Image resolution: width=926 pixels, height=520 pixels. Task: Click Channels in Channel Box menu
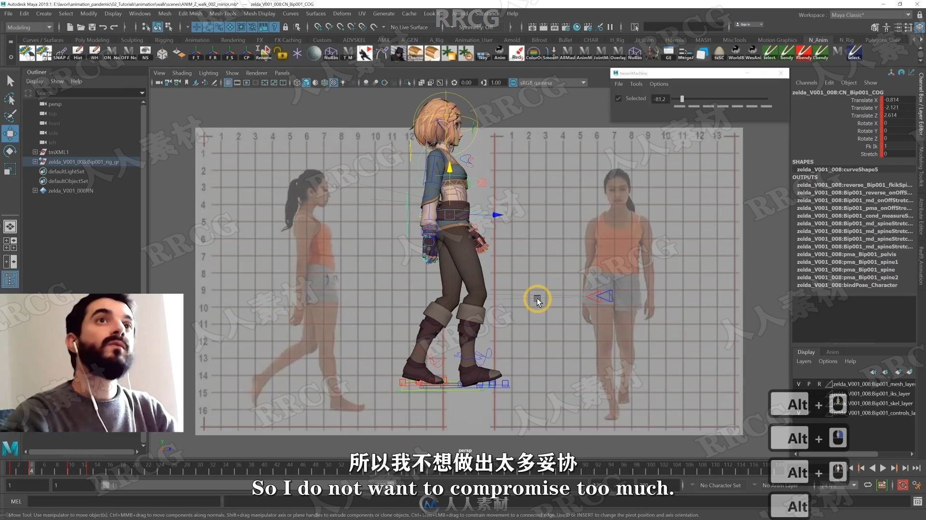click(806, 83)
